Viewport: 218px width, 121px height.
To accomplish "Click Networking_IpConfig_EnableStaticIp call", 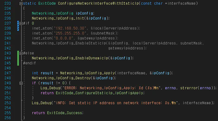I will pyautogui.click(x=69, y=43).
